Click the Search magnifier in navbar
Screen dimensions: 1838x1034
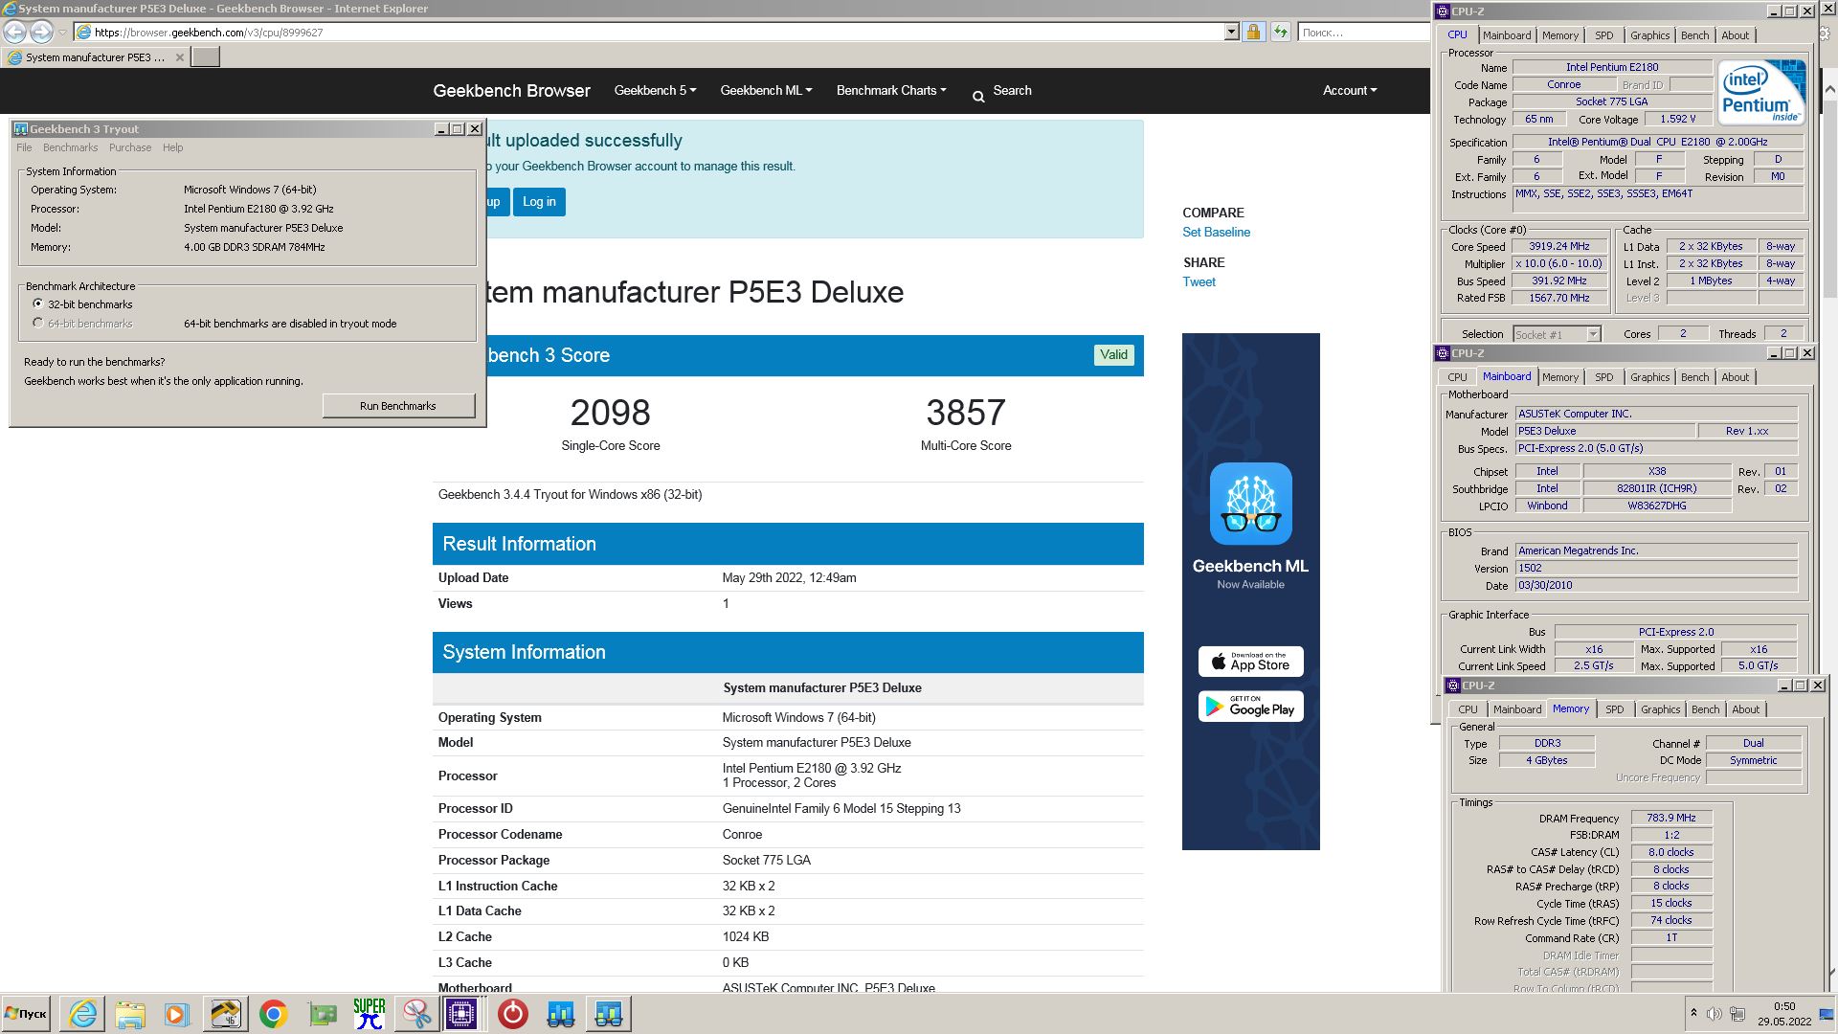(x=978, y=97)
